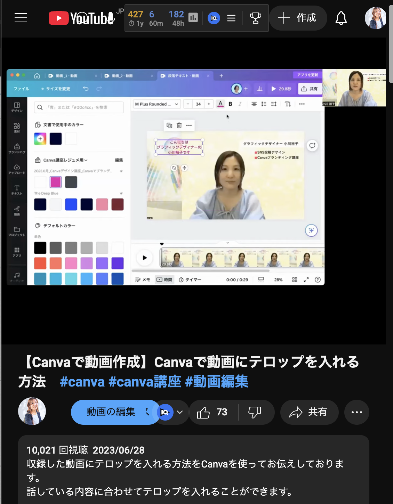In the video, click the trash delete icon above text box
Screen dimensions: 393x504
point(179,125)
